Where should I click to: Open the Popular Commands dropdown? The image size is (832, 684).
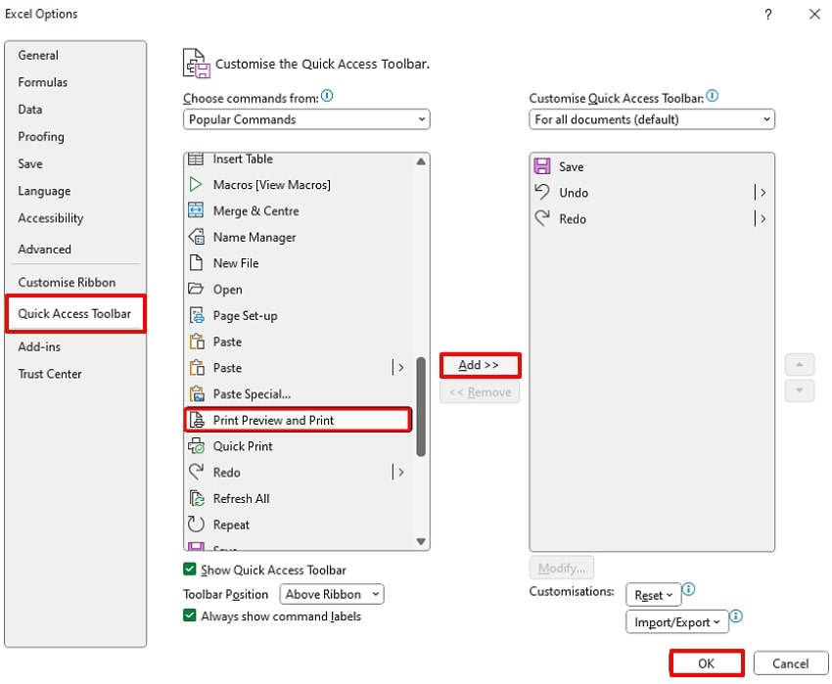[x=306, y=118]
